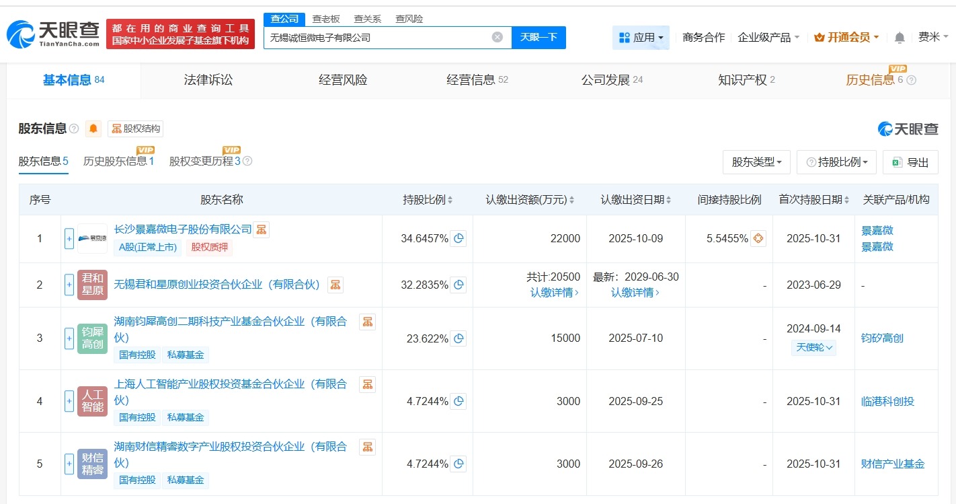Click the 天眼一下 search button
This screenshot has height=504, width=956.
pyautogui.click(x=540, y=37)
